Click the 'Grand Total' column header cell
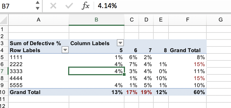The width and height of the screenshot is (231, 108). (187, 50)
